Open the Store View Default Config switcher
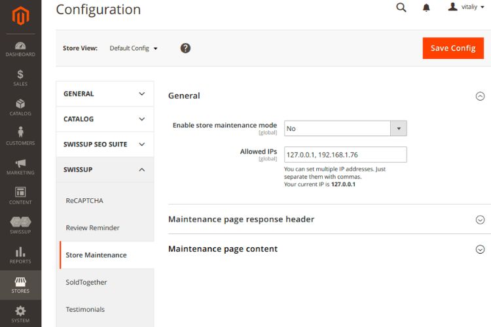The width and height of the screenshot is (491, 327). pos(134,48)
